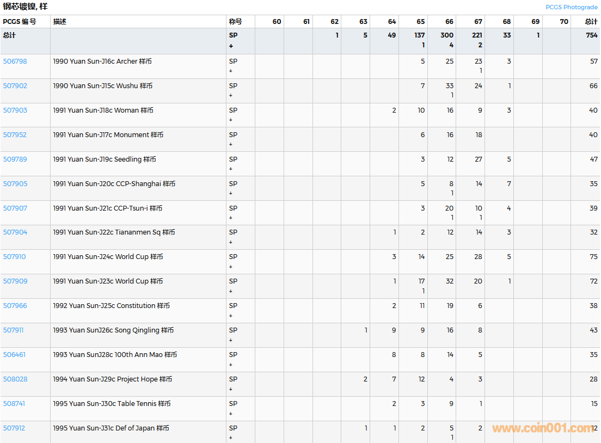Open PCGS number 507907 link
This screenshot has width=601, height=443.
(x=15, y=208)
